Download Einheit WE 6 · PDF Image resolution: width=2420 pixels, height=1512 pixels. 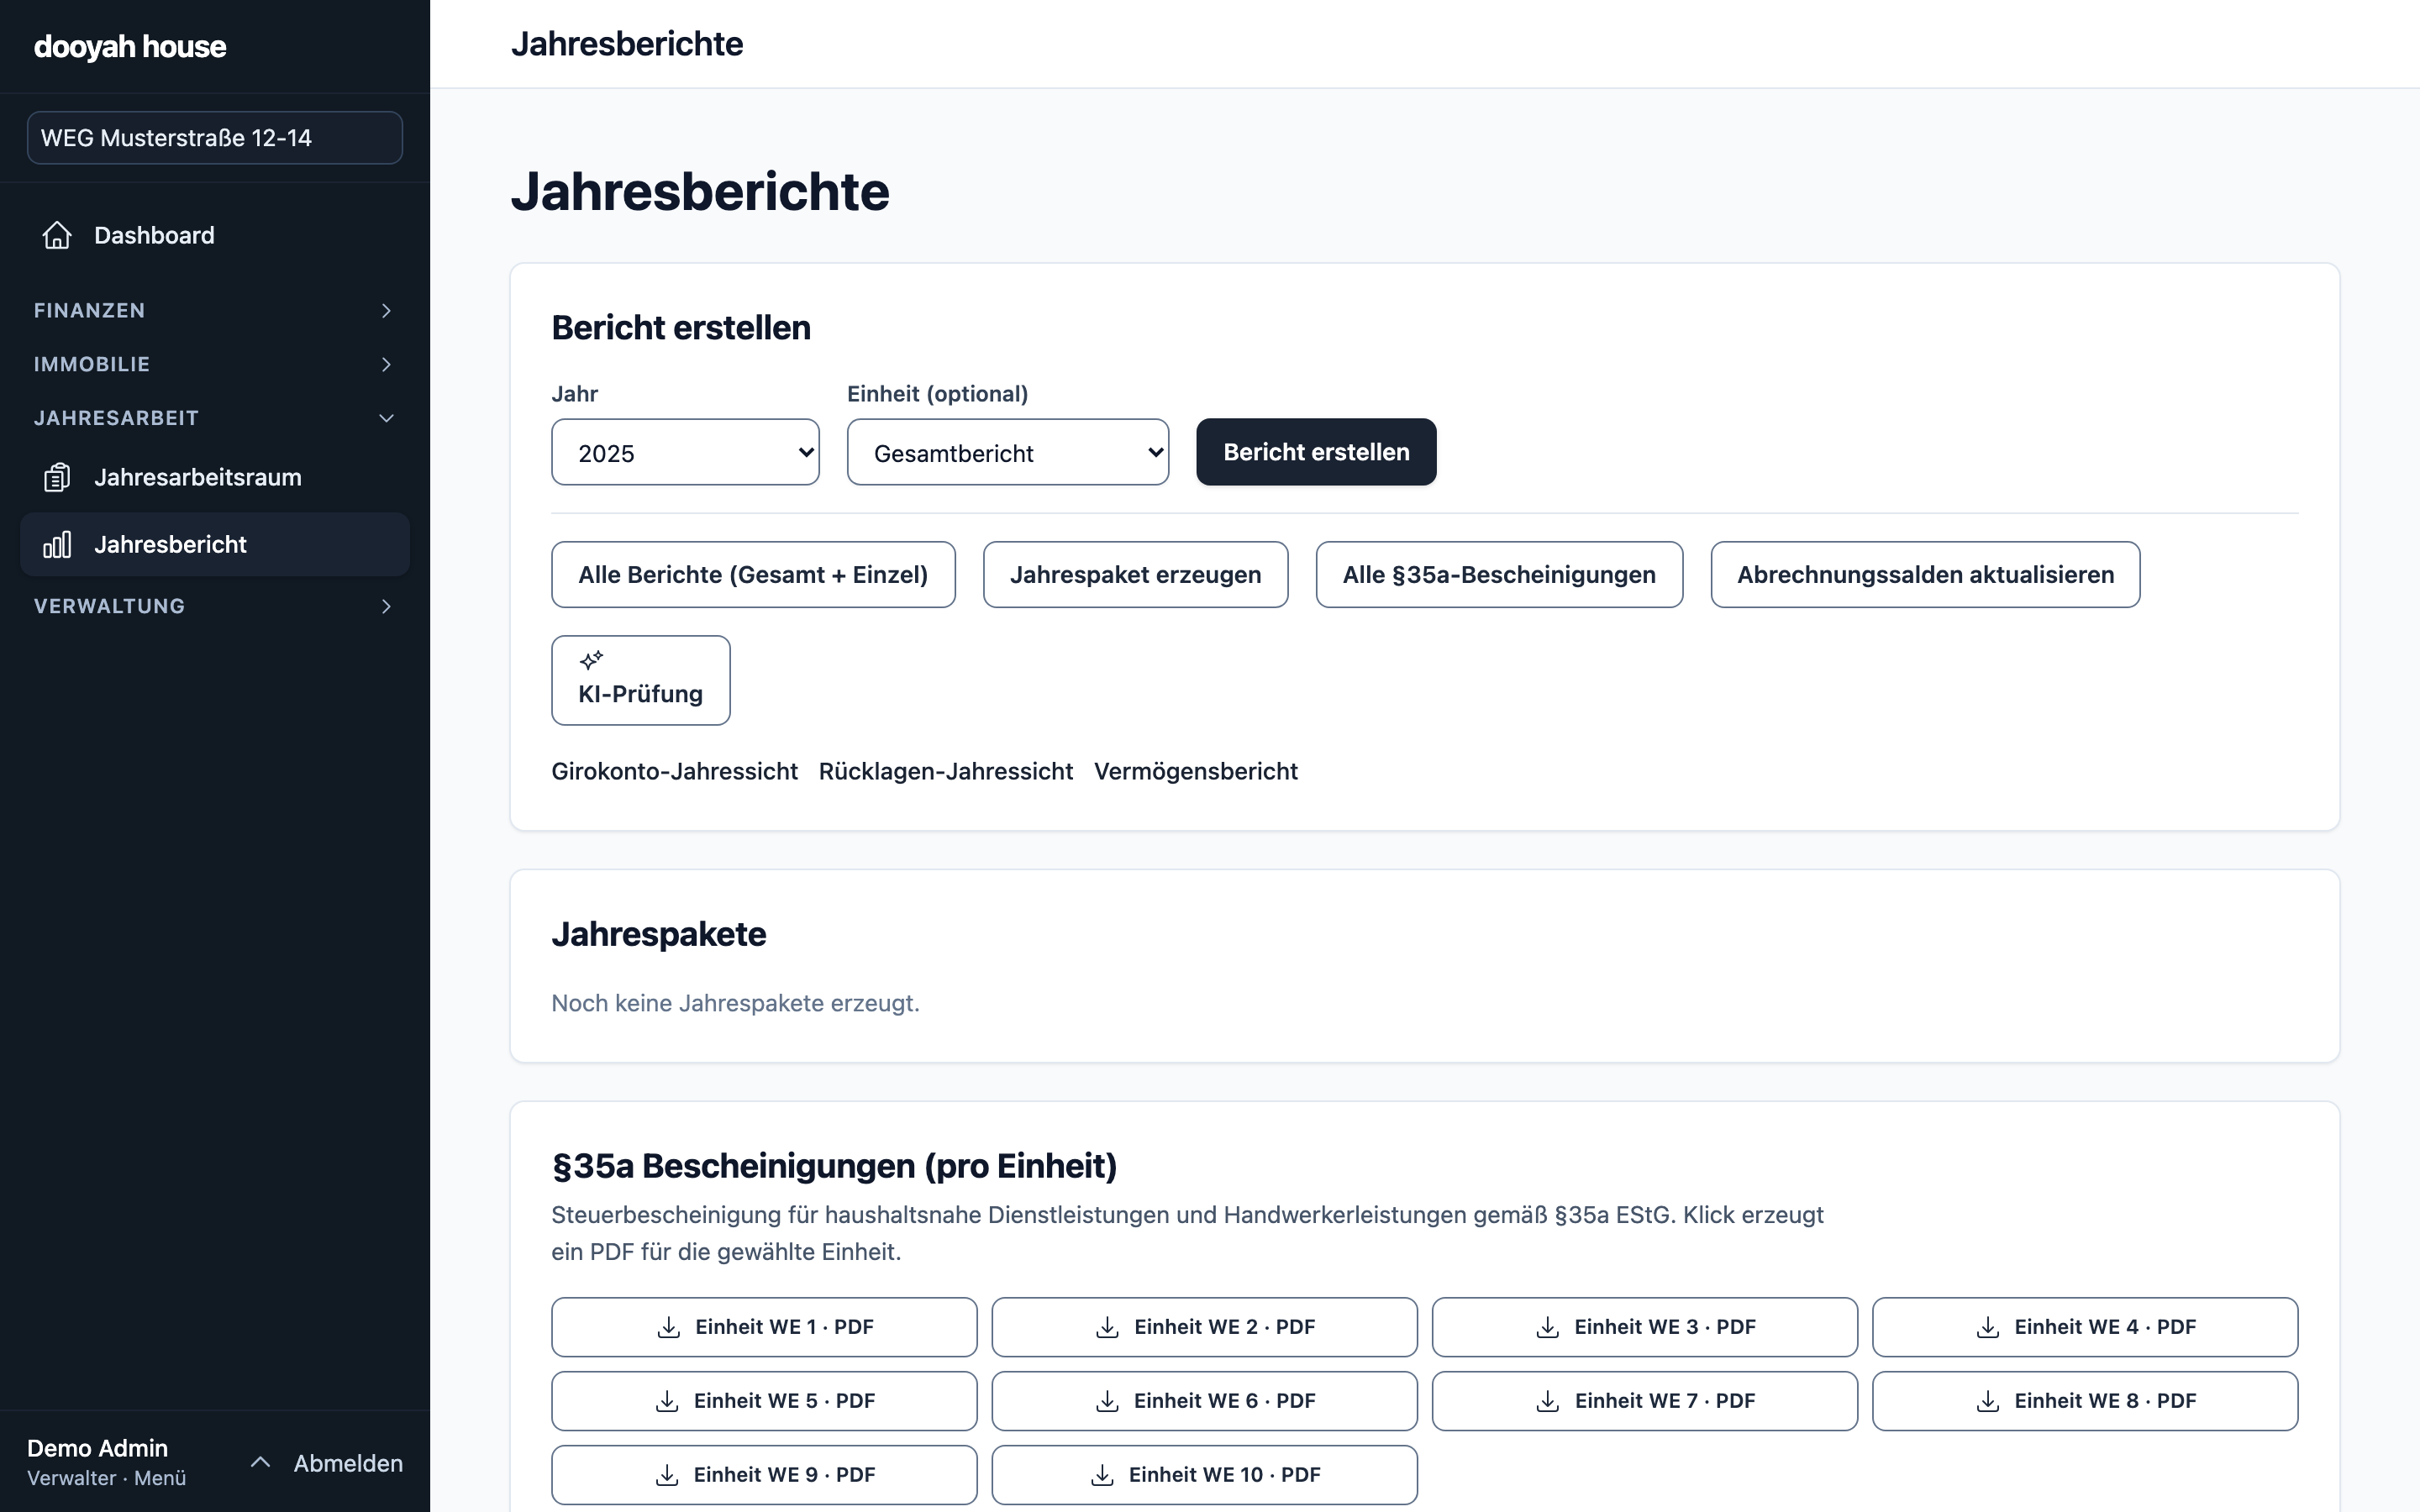pyautogui.click(x=1204, y=1401)
